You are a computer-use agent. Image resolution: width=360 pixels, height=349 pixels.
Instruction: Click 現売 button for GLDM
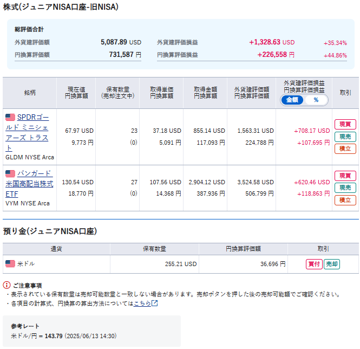point(345,137)
